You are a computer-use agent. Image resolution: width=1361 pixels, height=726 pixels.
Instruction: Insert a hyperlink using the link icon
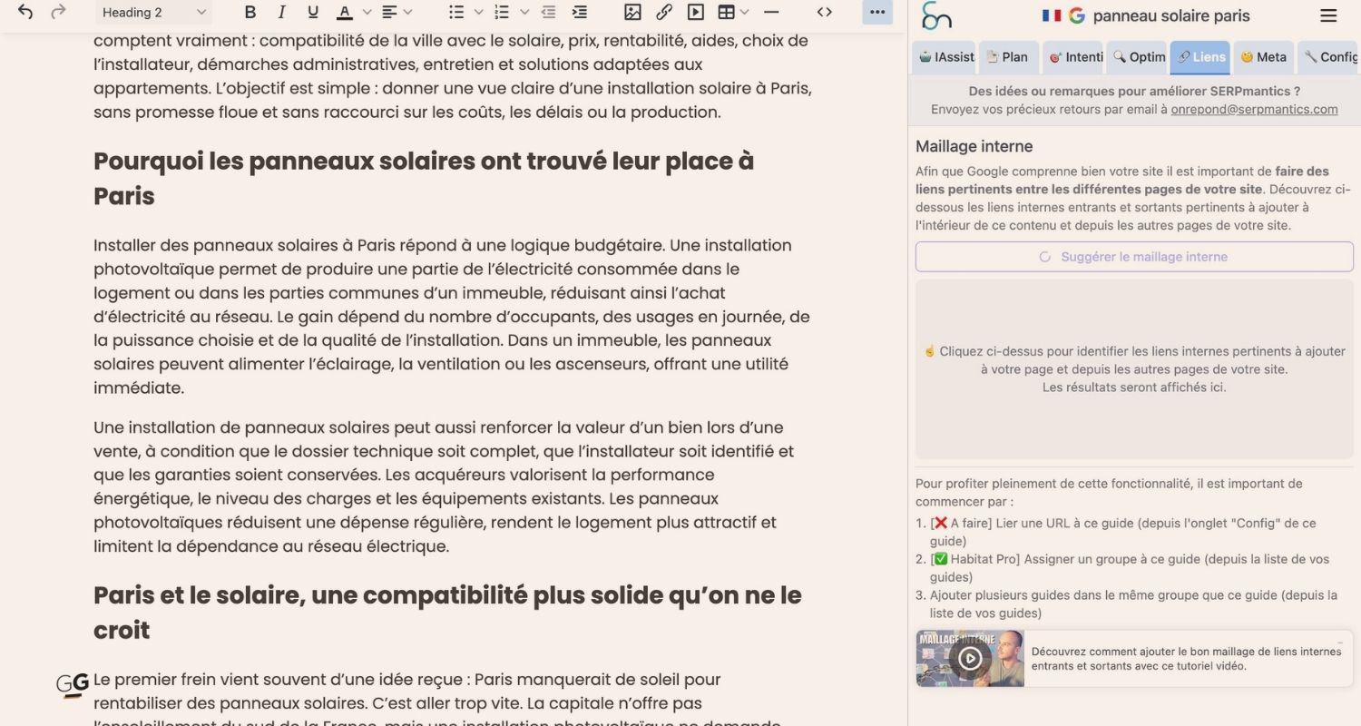(665, 12)
